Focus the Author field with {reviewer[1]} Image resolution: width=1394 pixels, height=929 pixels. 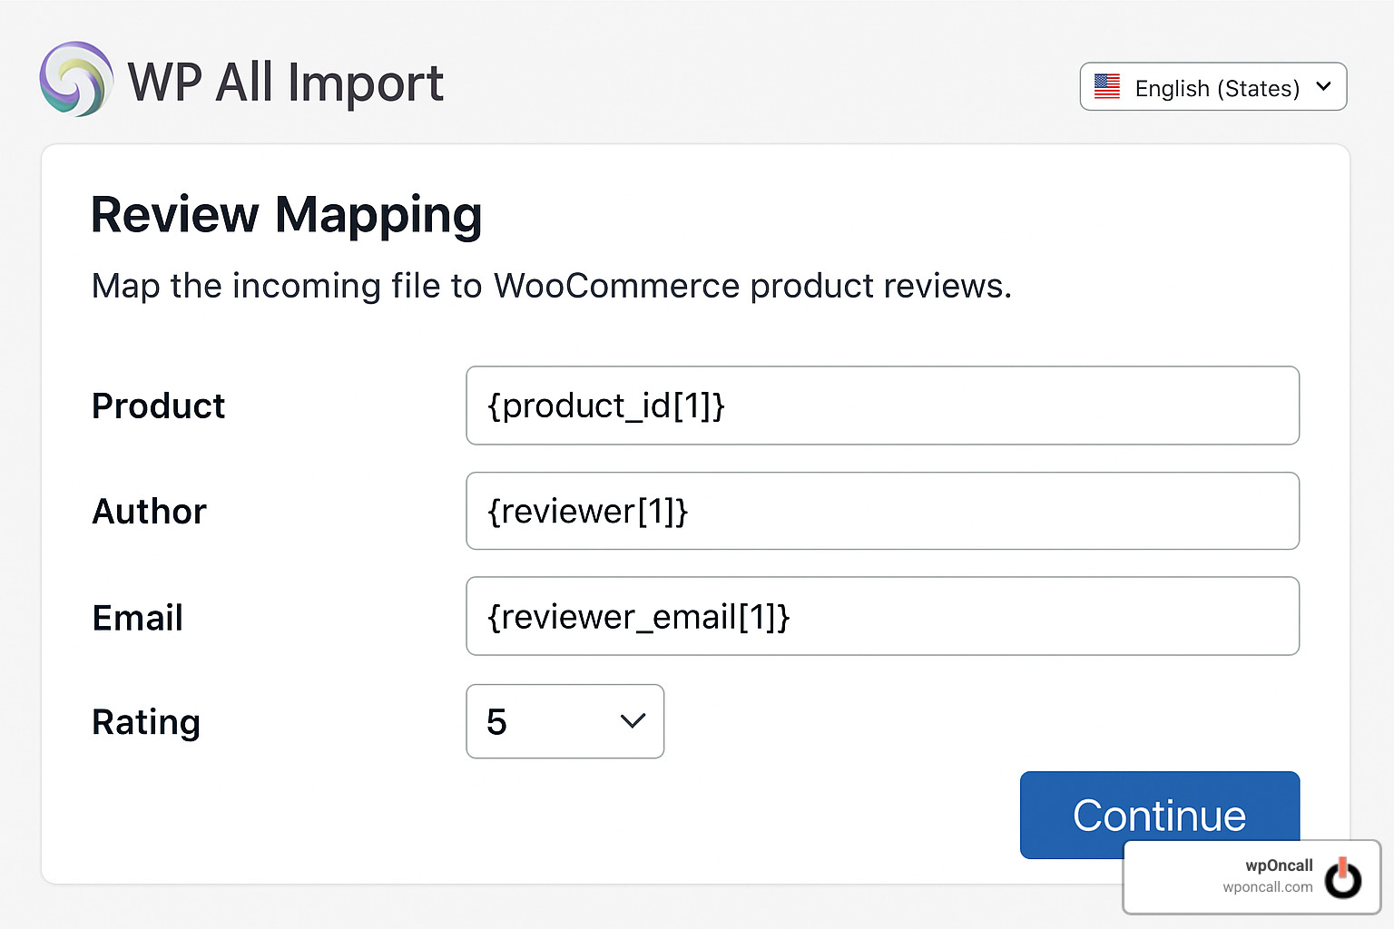(x=882, y=511)
